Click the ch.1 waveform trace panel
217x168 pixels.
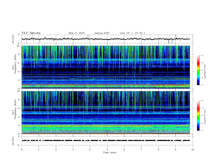click(x=108, y=39)
